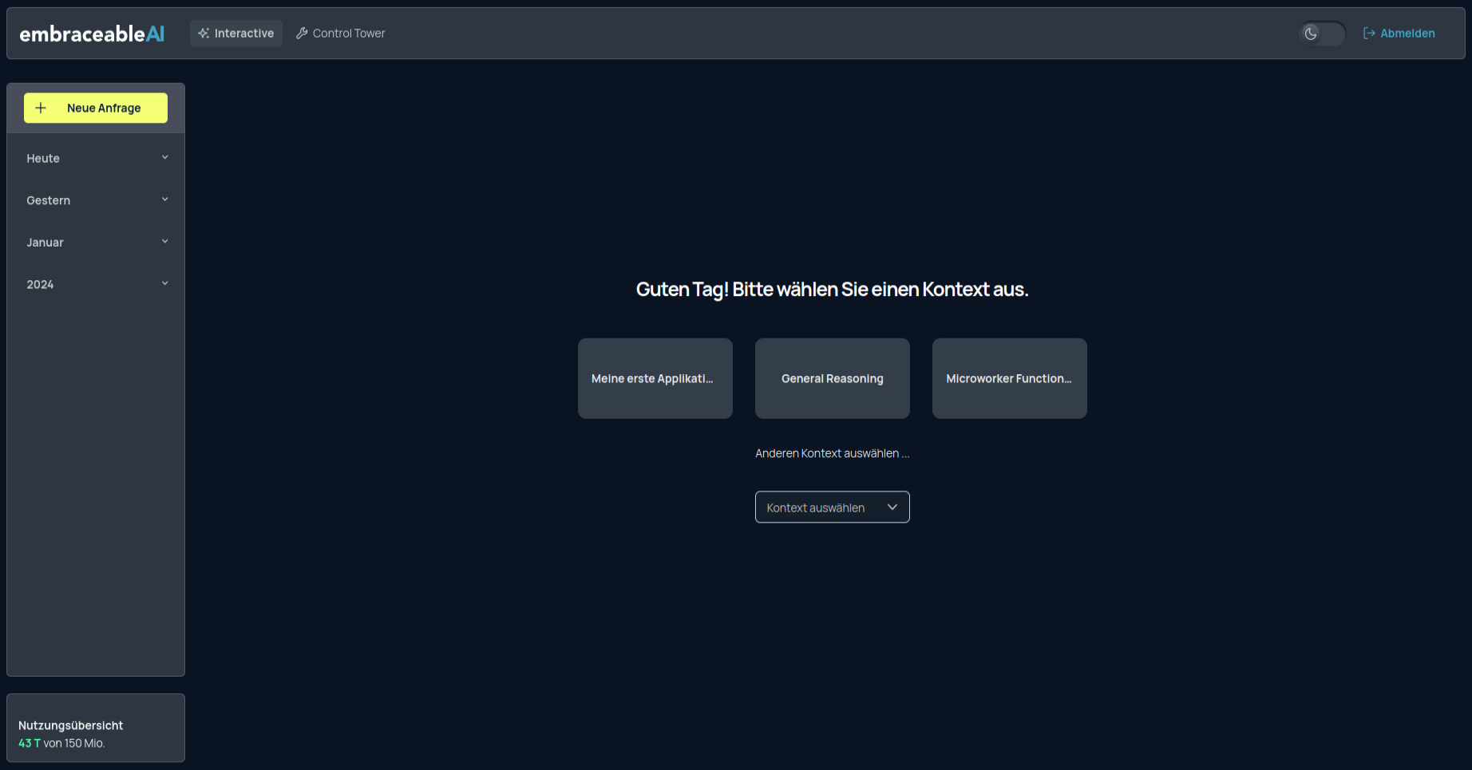1472x770 pixels.
Task: Expand the Gestern history section
Action: tap(96, 200)
